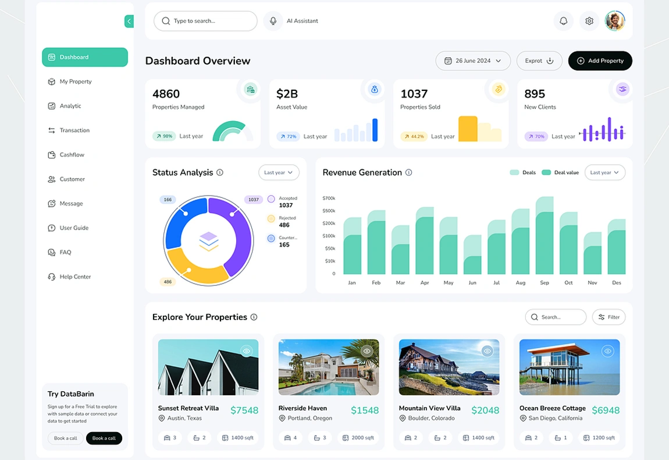
Task: Click the notification bell icon
Action: click(x=563, y=21)
